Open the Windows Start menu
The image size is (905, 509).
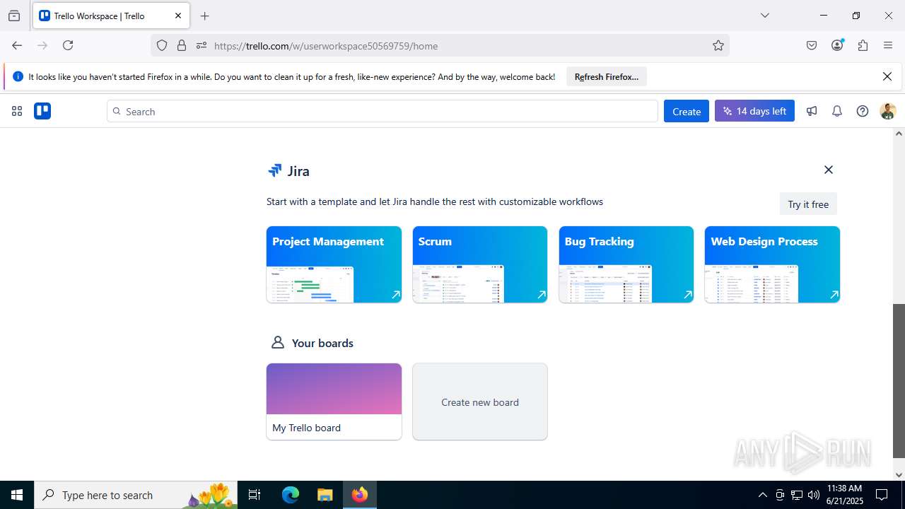[x=17, y=495]
